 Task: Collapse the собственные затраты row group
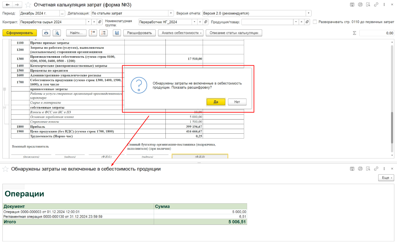point(5,108)
